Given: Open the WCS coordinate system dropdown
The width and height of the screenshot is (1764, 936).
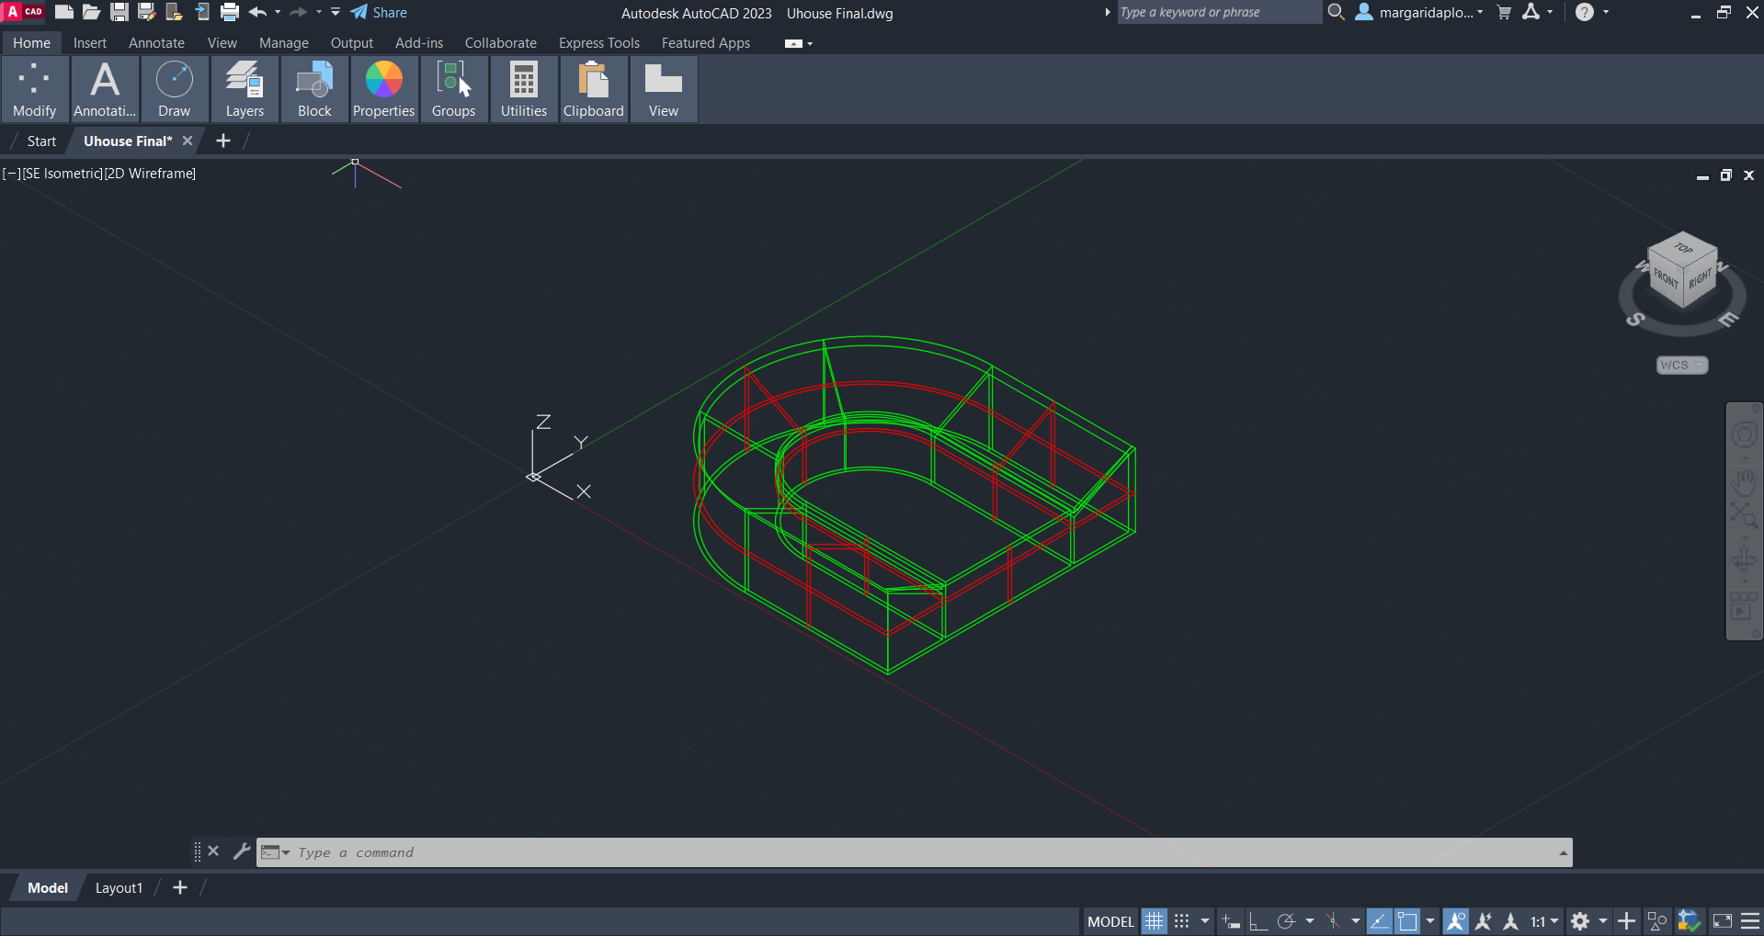Looking at the screenshot, I should pos(1681,365).
